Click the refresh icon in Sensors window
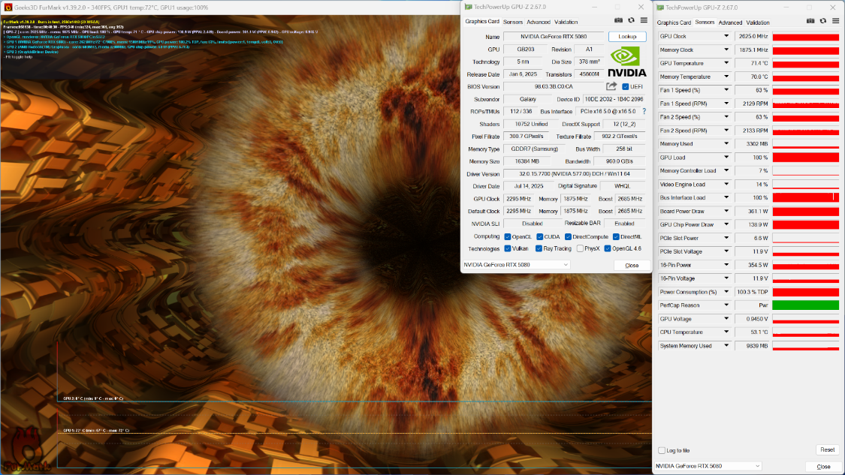Image resolution: width=845 pixels, height=475 pixels. point(823,21)
